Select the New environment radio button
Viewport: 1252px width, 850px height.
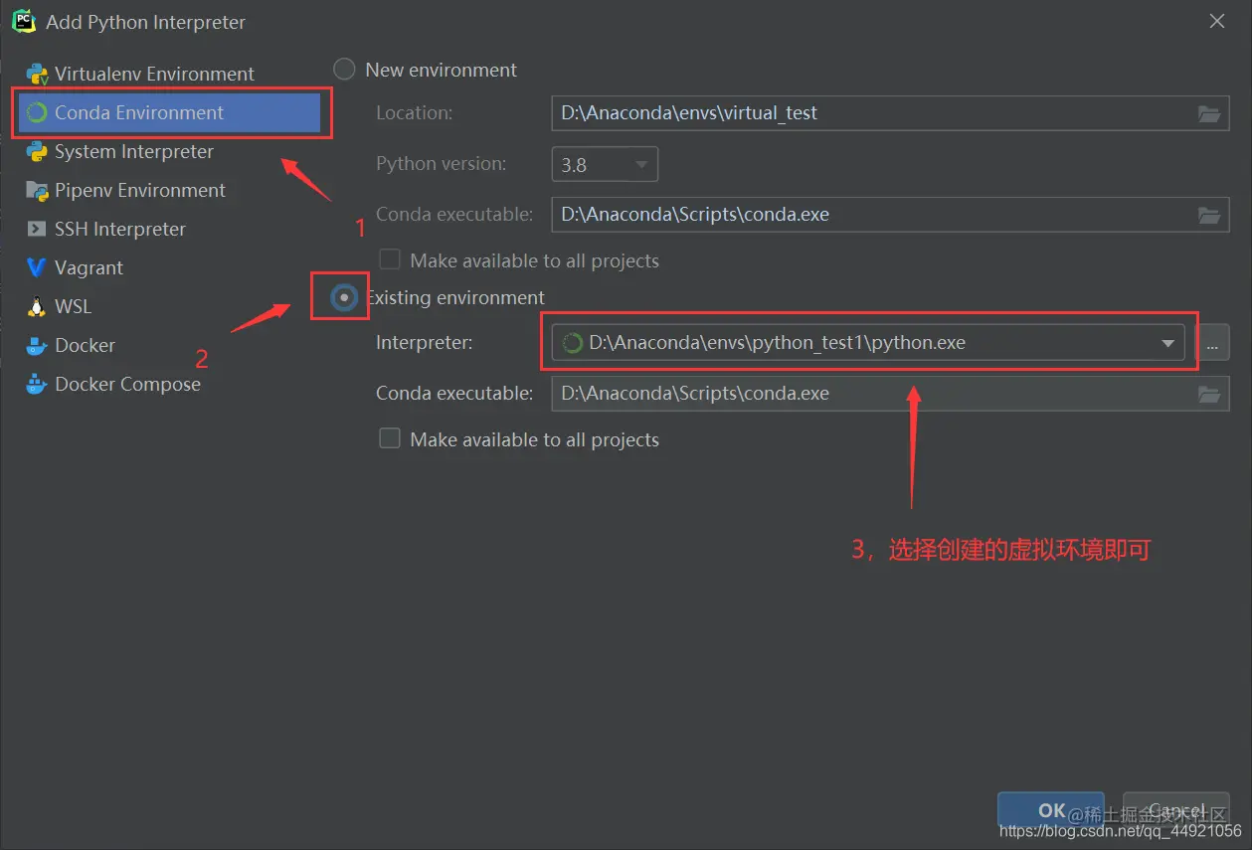point(344,70)
